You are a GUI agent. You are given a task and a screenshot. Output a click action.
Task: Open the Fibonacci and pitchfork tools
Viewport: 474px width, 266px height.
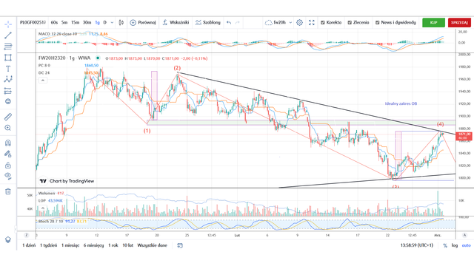(8, 46)
